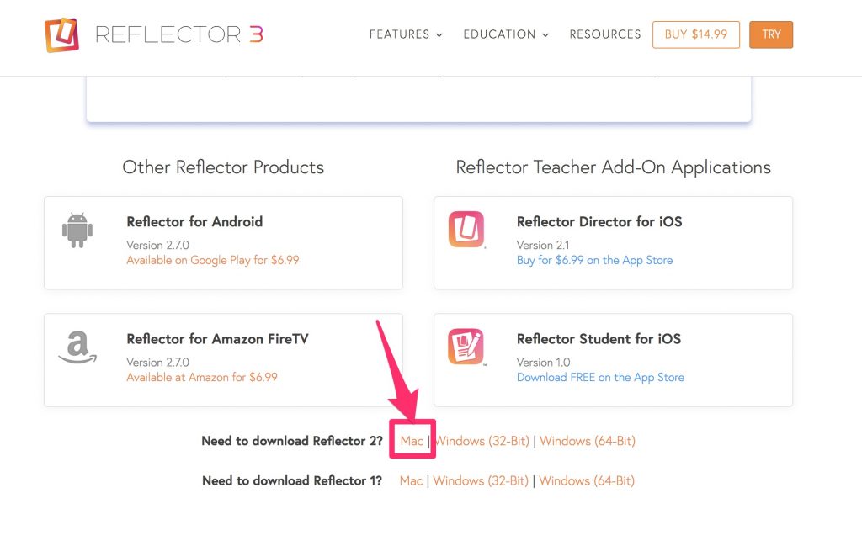Click the Reflector Student app icon
862x546 pixels.
coord(466,346)
